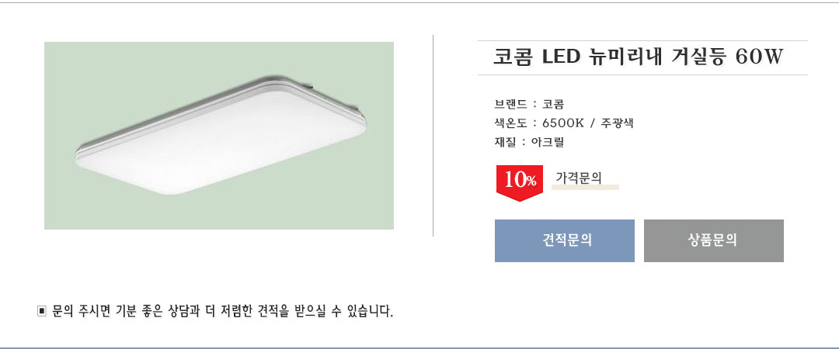Click the 주광색 daylight color text
The height and width of the screenshot is (349, 839).
click(x=618, y=123)
